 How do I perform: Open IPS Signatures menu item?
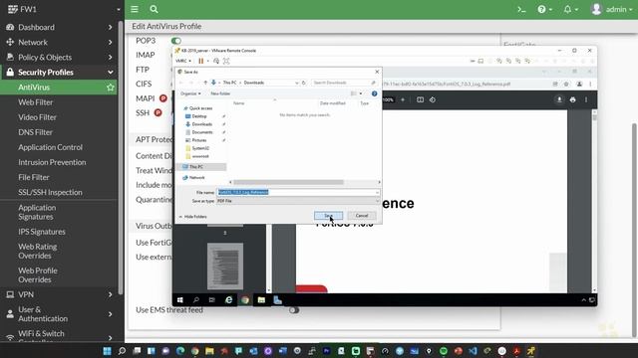click(42, 232)
